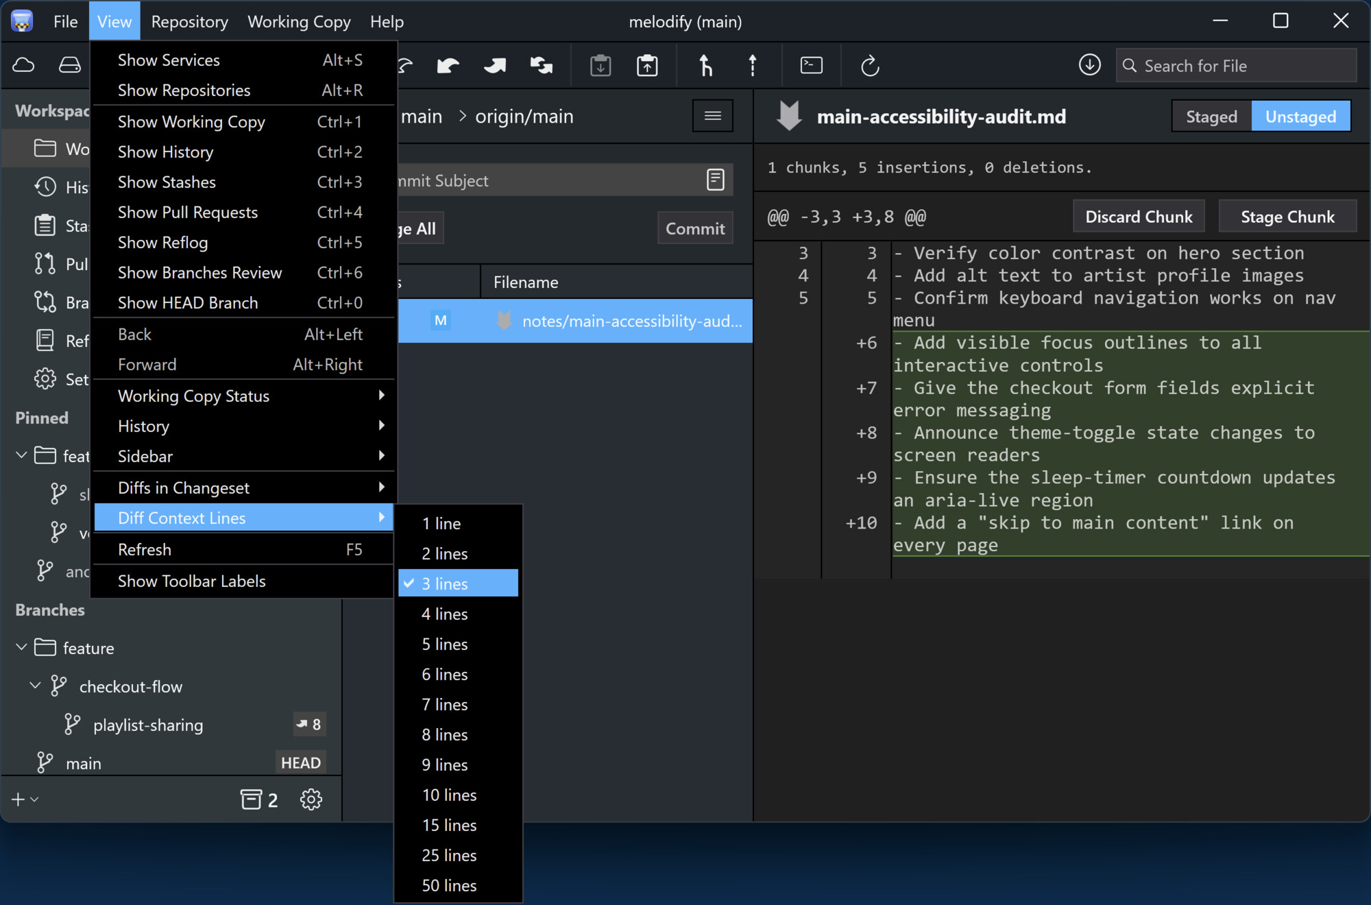1371x905 pixels.
Task: Expand the Sidebar submenu
Action: (x=243, y=456)
